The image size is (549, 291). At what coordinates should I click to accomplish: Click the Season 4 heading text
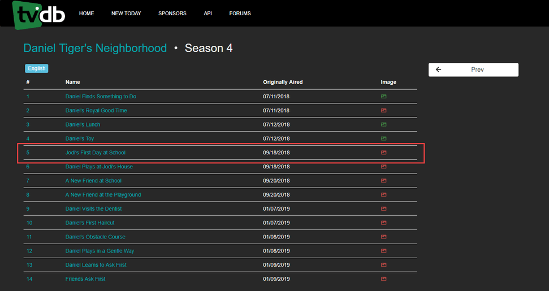click(x=209, y=48)
